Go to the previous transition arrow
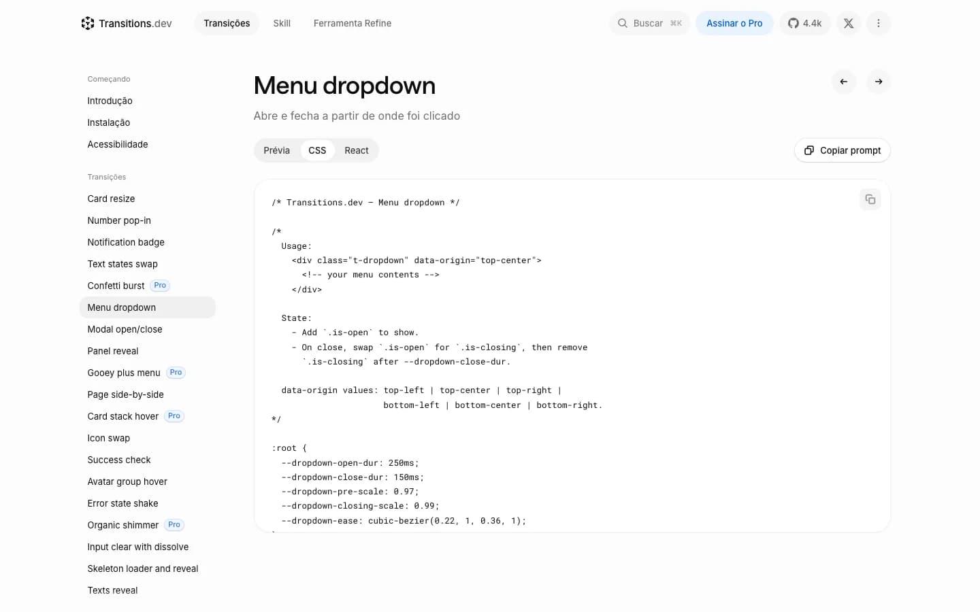 [x=844, y=82]
